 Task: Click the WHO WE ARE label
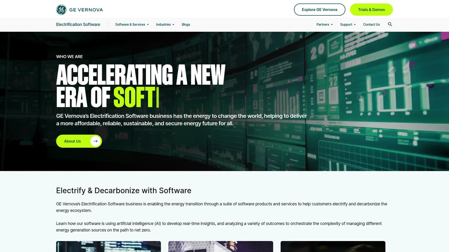pyautogui.click(x=69, y=57)
